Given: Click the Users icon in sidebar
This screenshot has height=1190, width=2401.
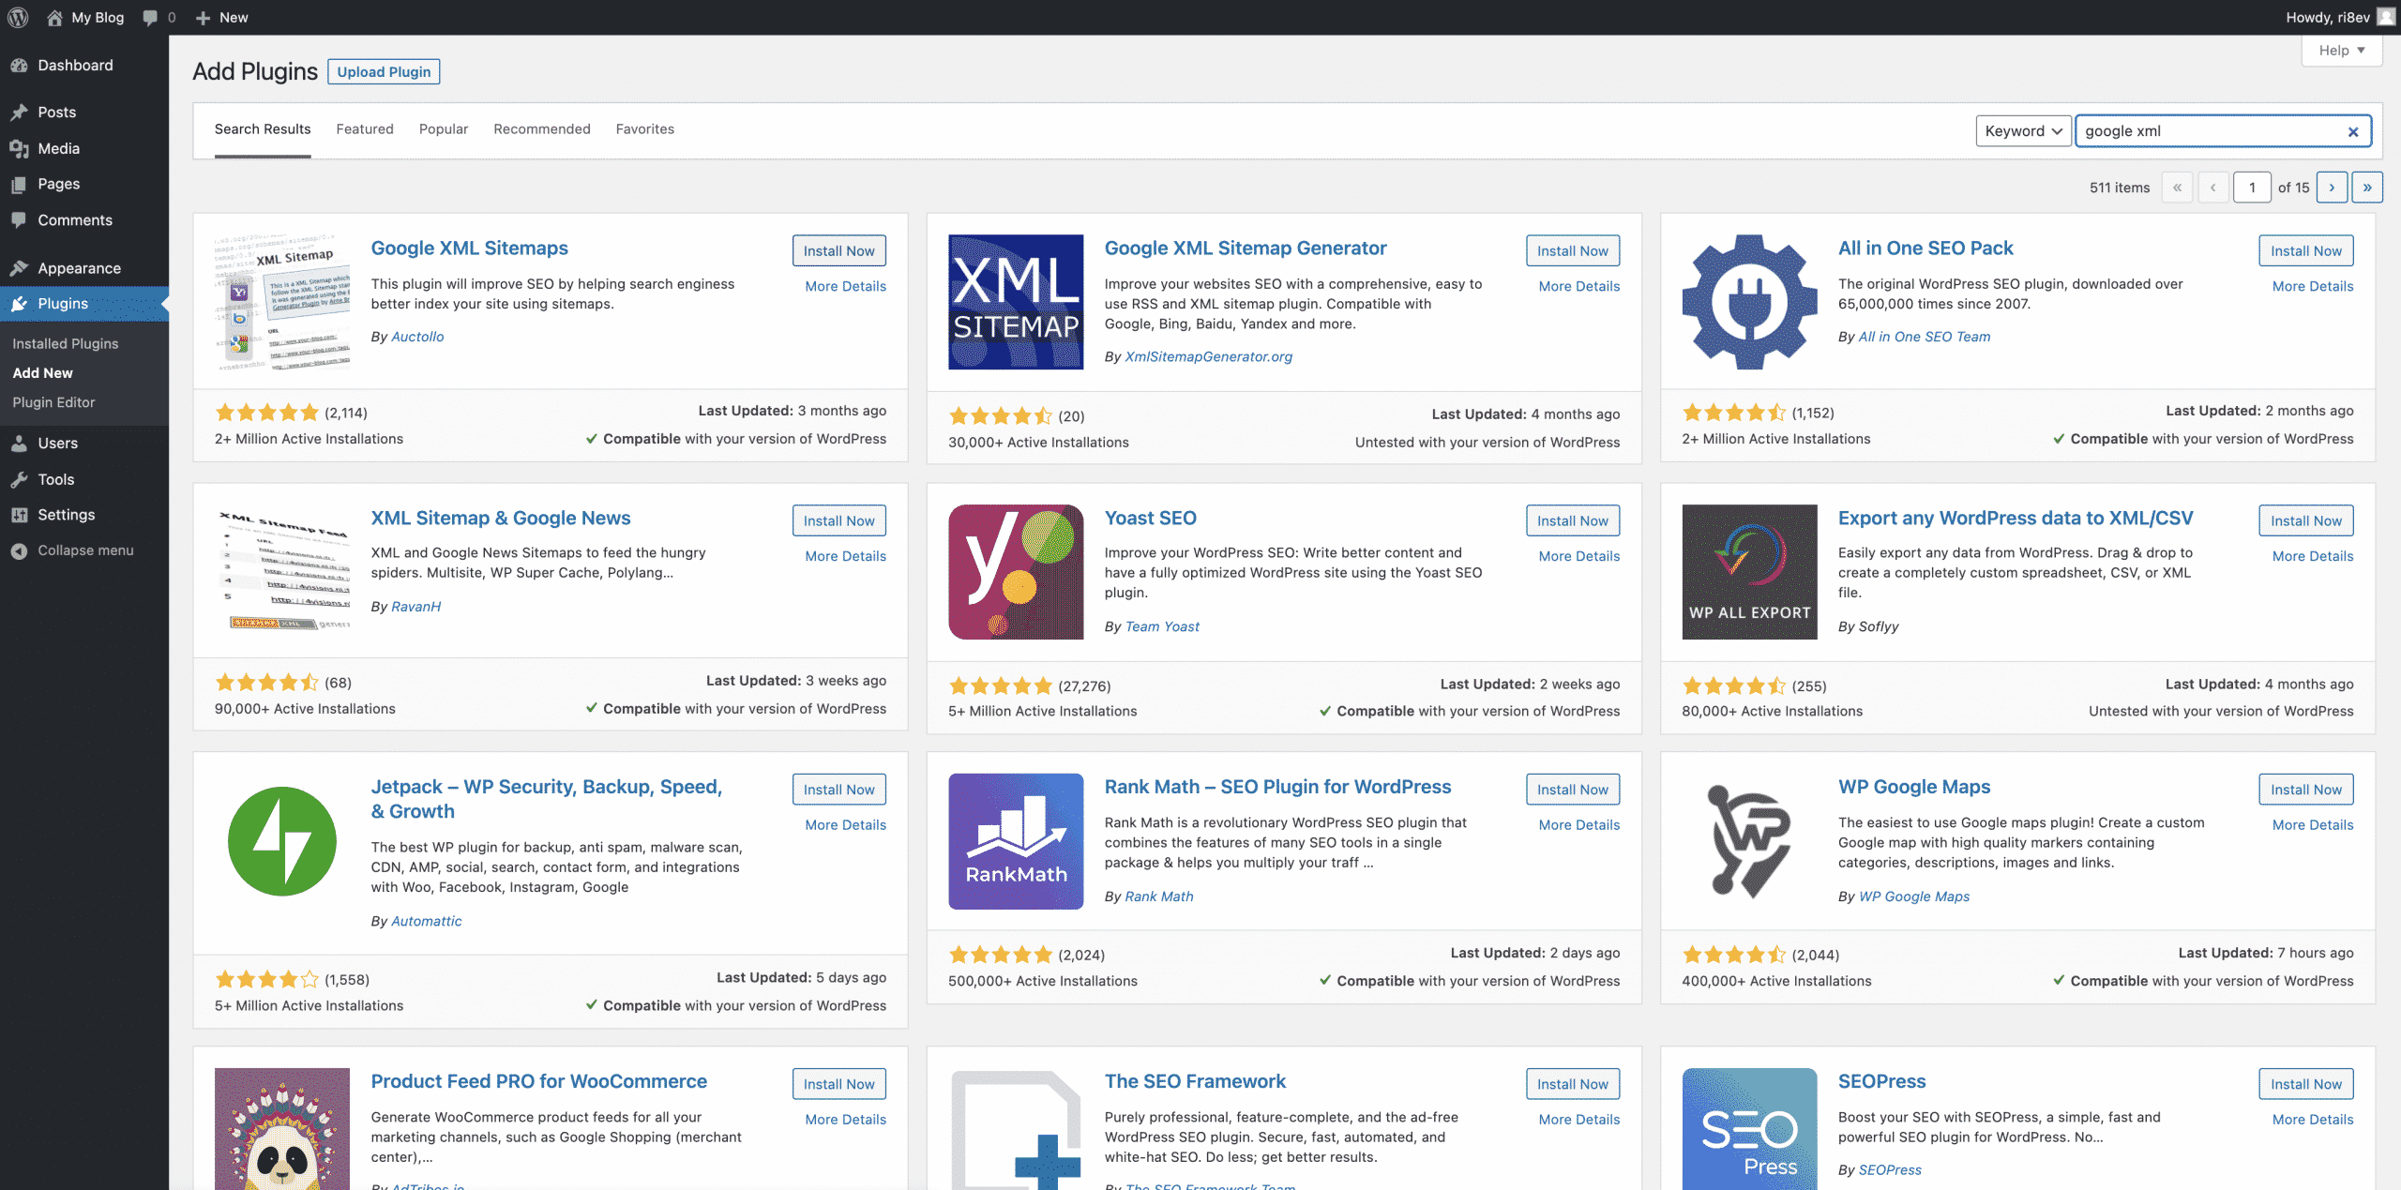Looking at the screenshot, I should tap(19, 443).
